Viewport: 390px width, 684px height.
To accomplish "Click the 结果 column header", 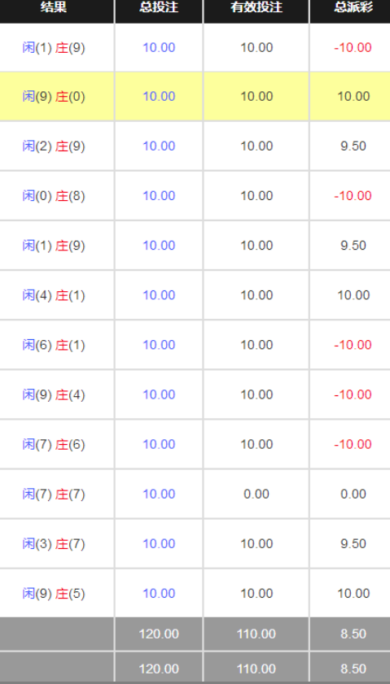I will [54, 7].
